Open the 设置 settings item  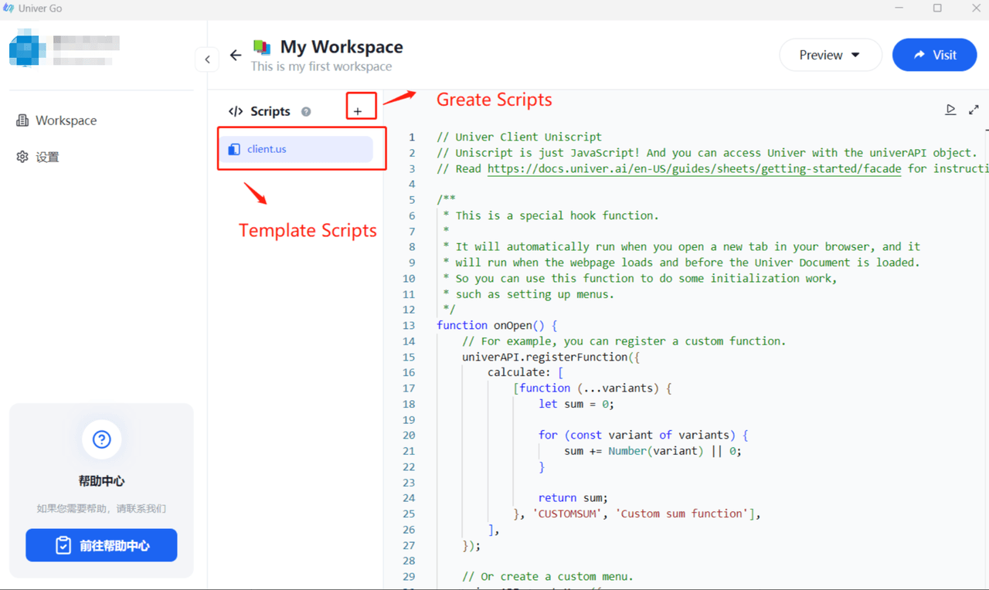38,157
